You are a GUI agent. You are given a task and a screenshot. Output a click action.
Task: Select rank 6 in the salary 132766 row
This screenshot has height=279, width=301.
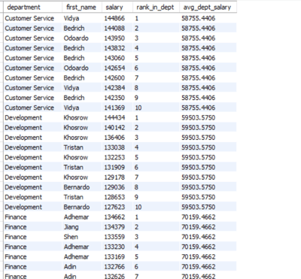tap(136, 267)
